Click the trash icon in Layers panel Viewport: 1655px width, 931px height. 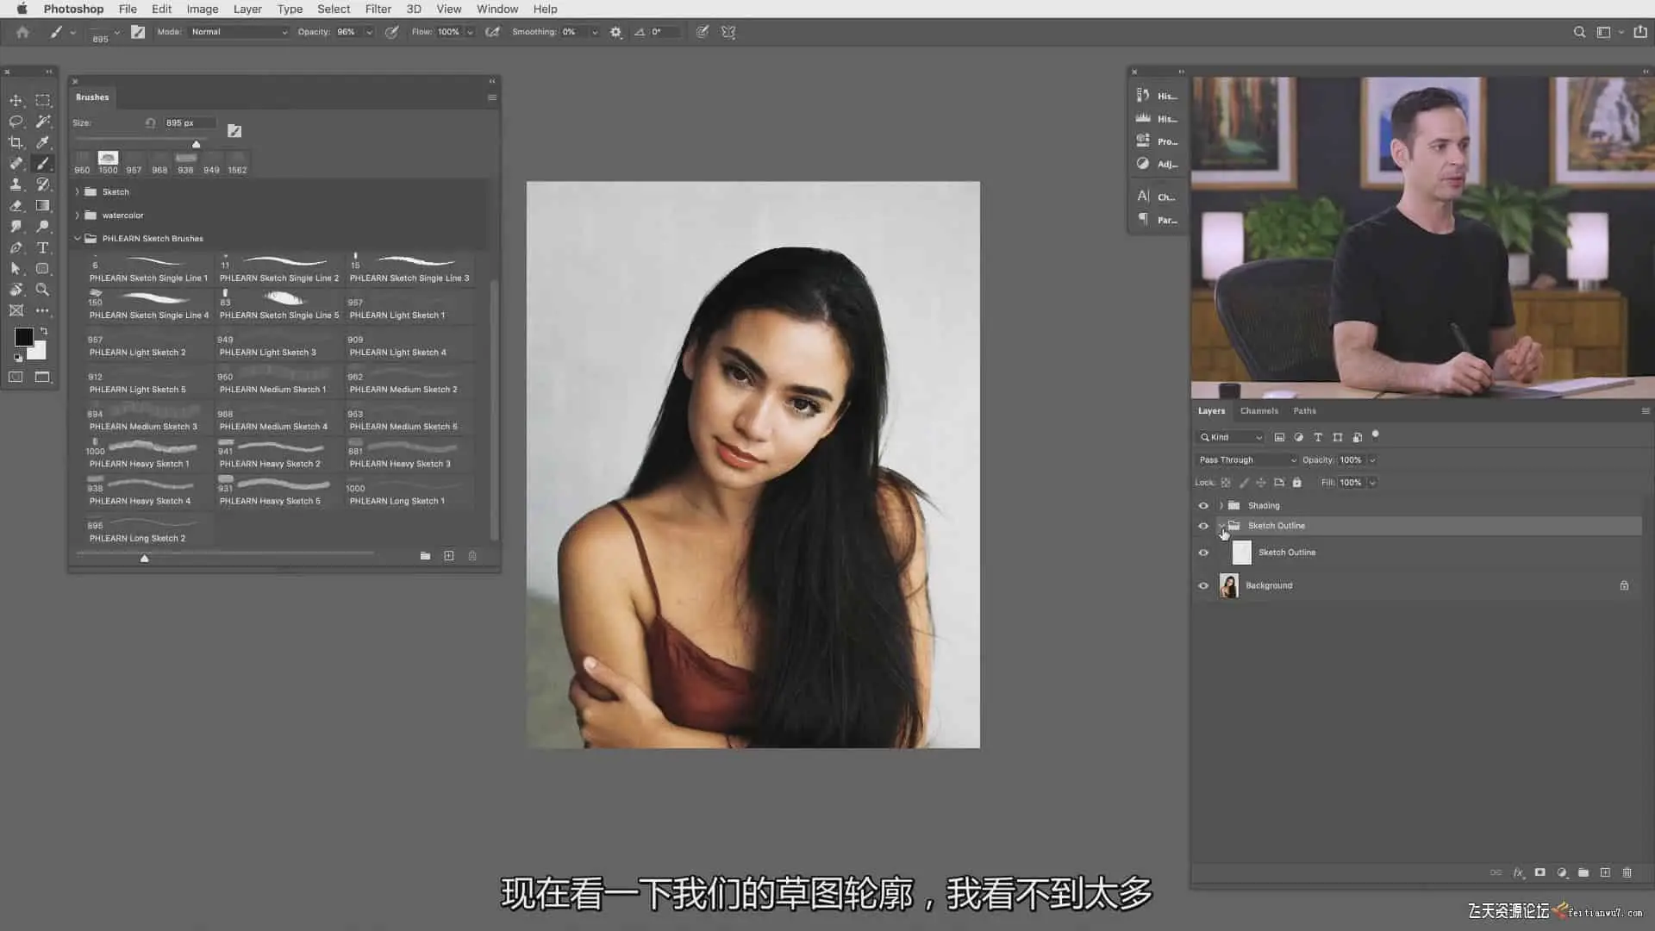click(x=1627, y=872)
